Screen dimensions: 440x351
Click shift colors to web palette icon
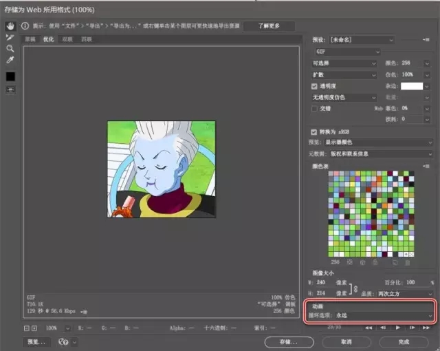(x=362, y=262)
